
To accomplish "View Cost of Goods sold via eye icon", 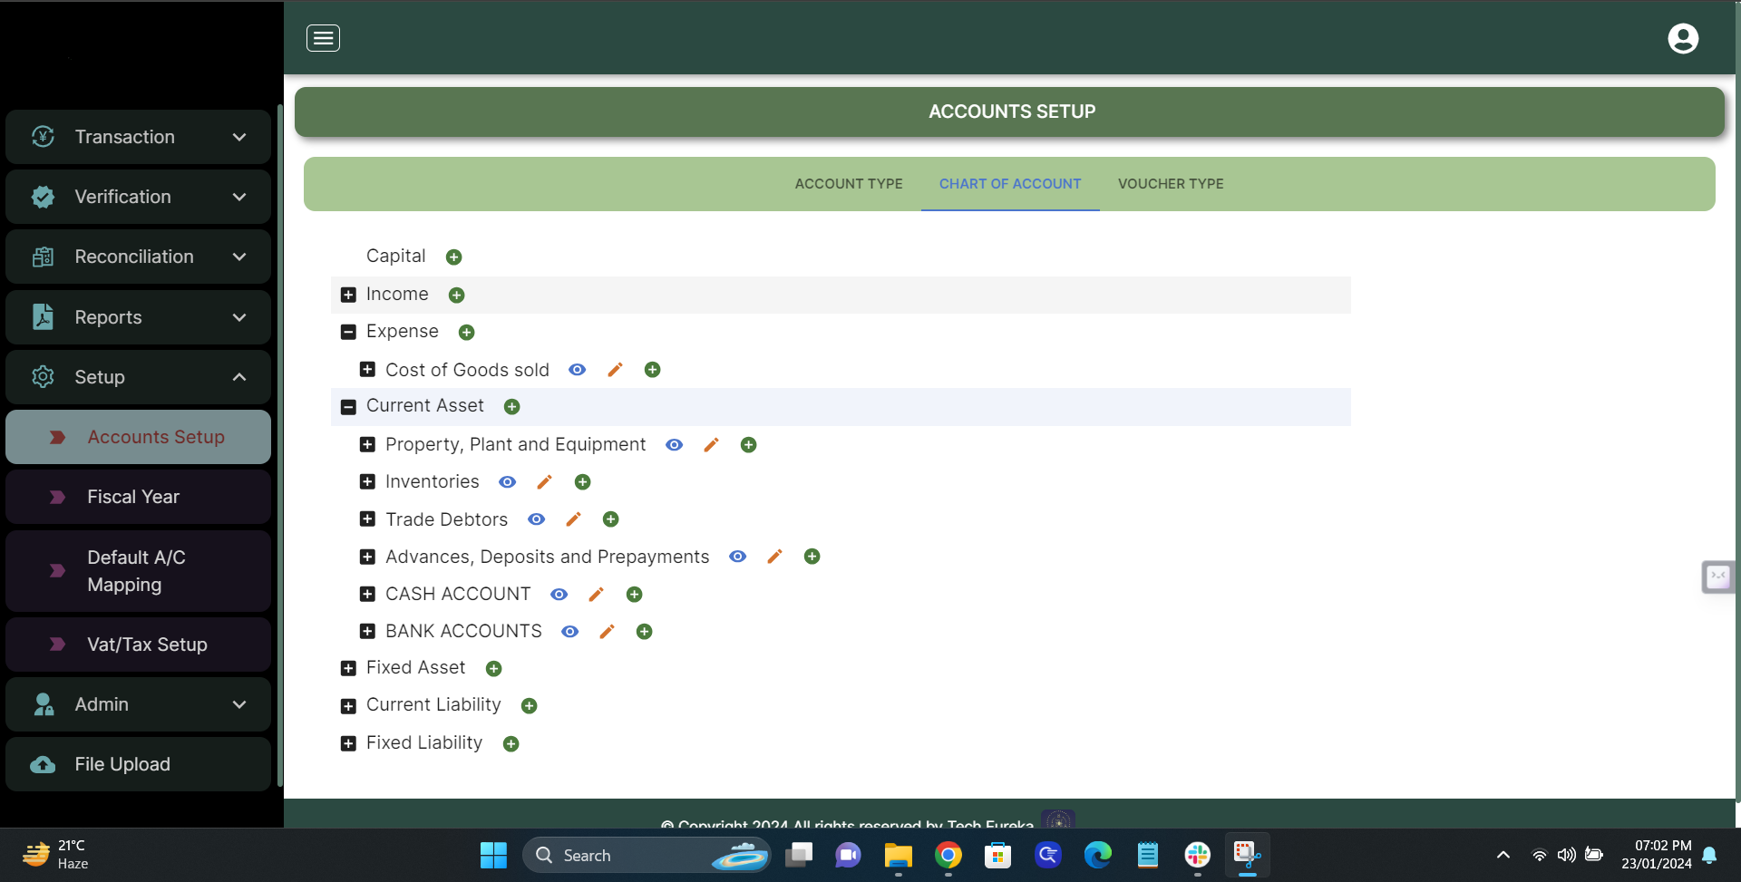I will [578, 370].
